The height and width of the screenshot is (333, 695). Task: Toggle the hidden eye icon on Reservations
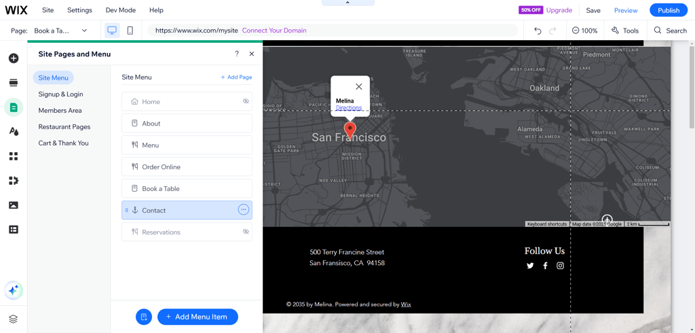point(246,232)
